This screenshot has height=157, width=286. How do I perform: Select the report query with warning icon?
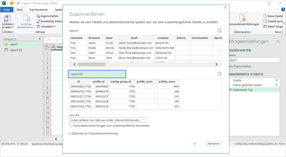[21, 44]
